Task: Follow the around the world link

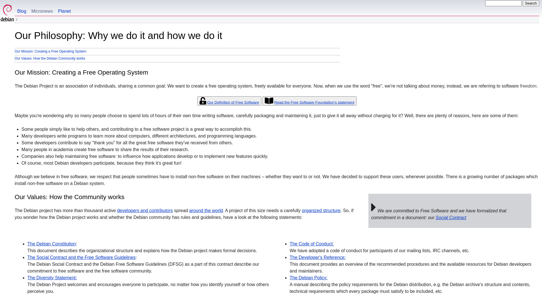Action: point(206,211)
